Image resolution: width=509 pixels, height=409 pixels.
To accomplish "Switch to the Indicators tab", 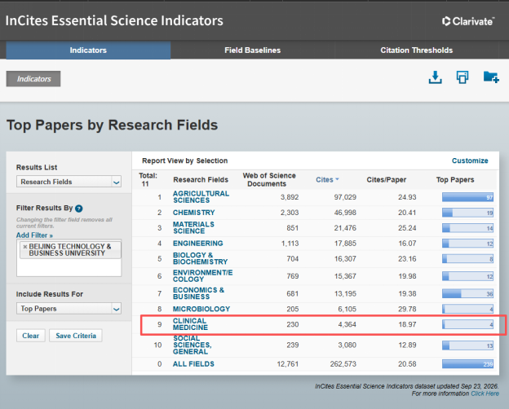I will [x=88, y=51].
